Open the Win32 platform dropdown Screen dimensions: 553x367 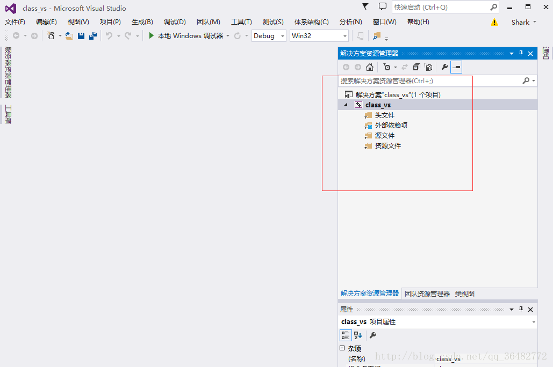coord(345,36)
